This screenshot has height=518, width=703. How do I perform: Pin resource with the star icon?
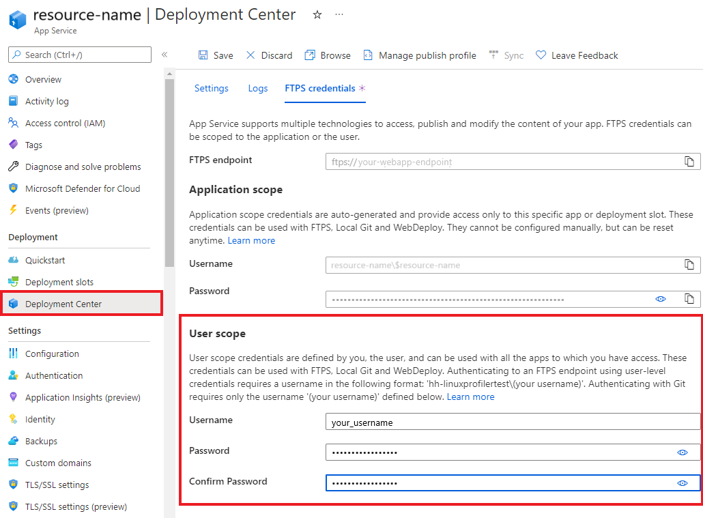[x=317, y=15]
